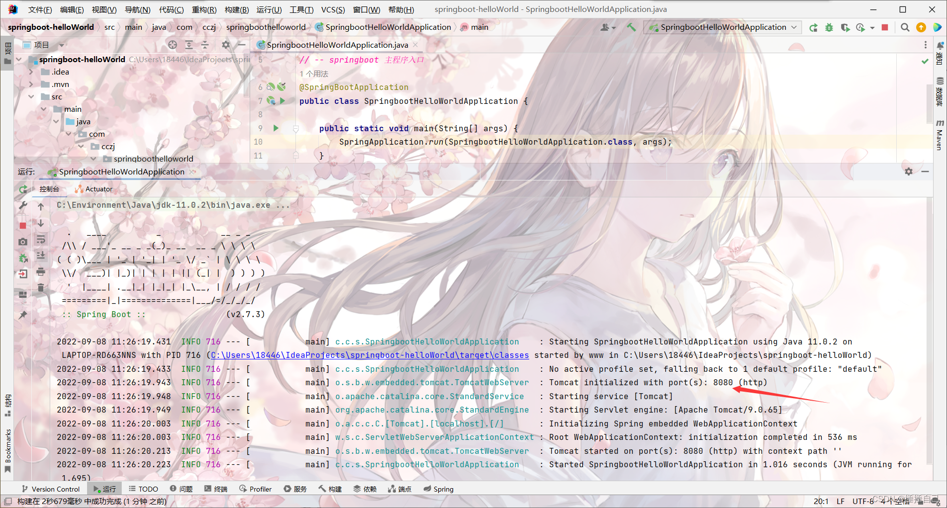Click the orange IDE update arrow icon

[x=921, y=28]
